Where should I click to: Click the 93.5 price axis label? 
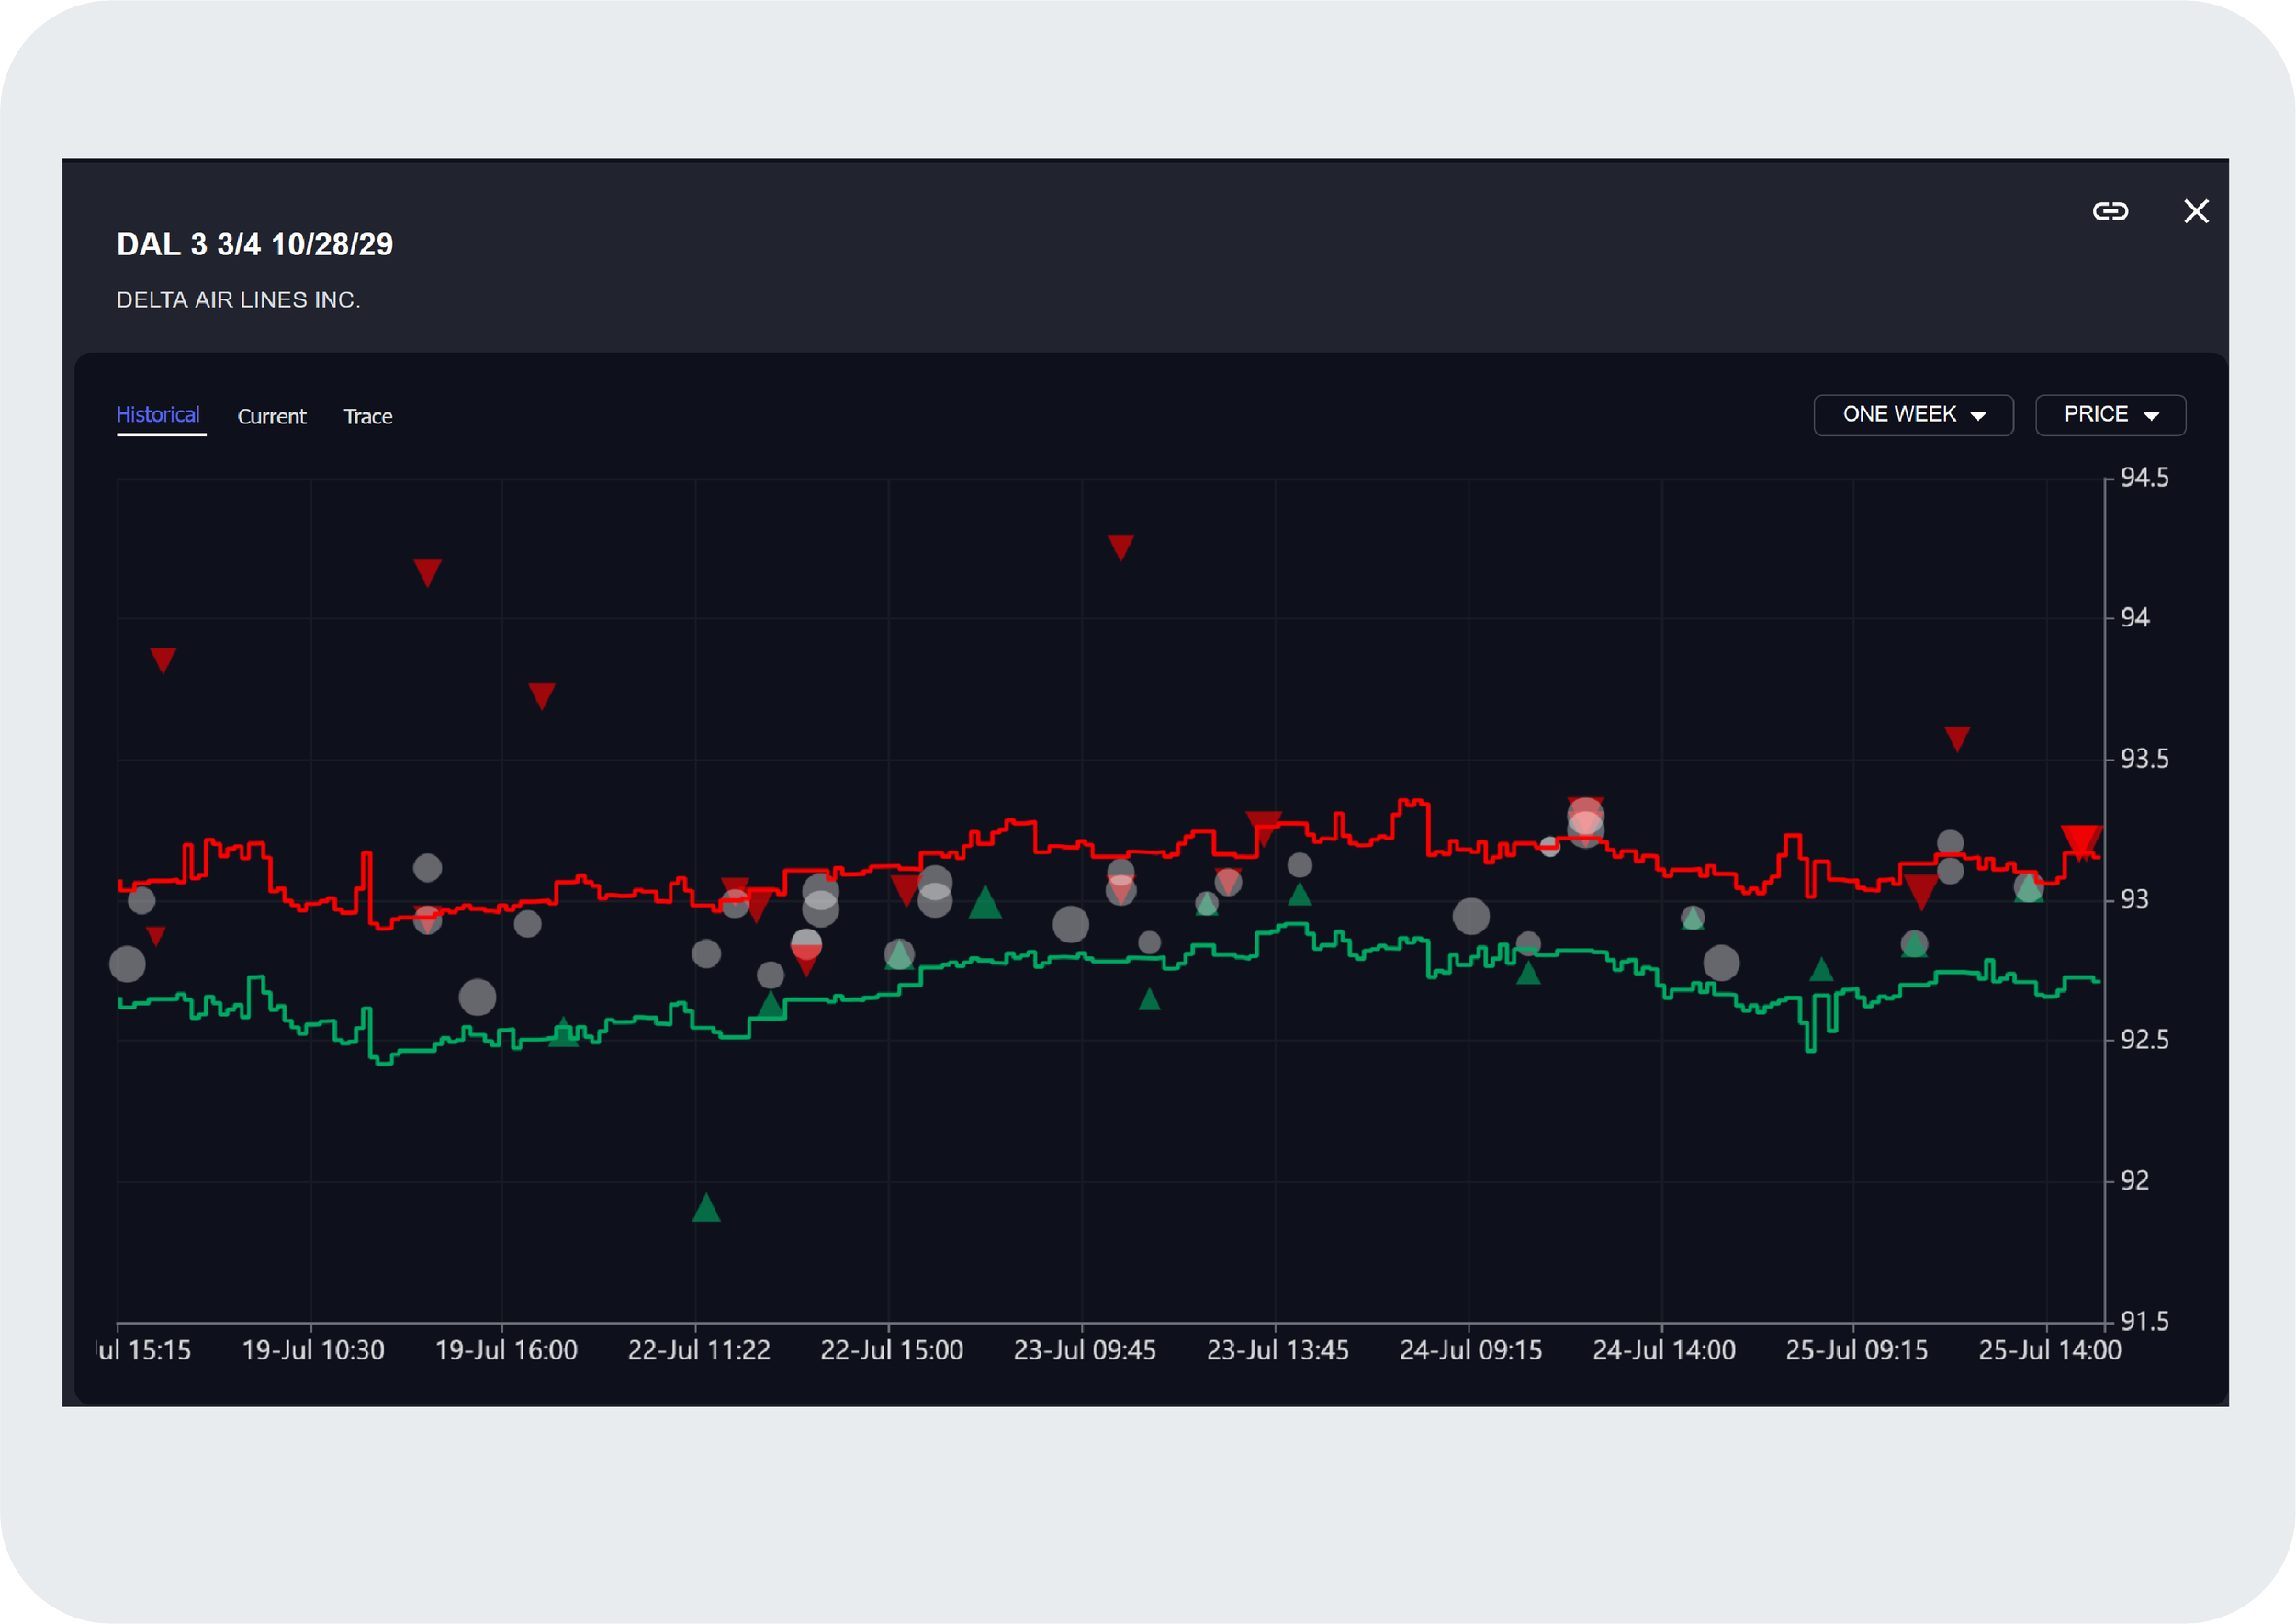(x=2144, y=759)
